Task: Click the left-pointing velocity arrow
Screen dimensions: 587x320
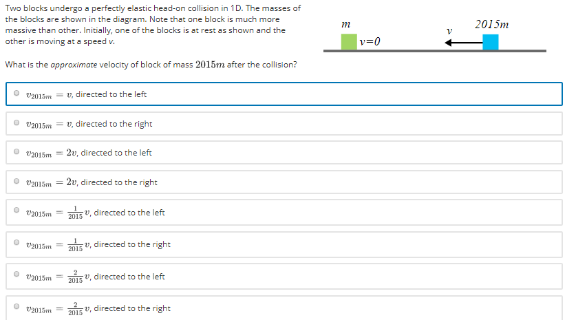Action: point(462,43)
